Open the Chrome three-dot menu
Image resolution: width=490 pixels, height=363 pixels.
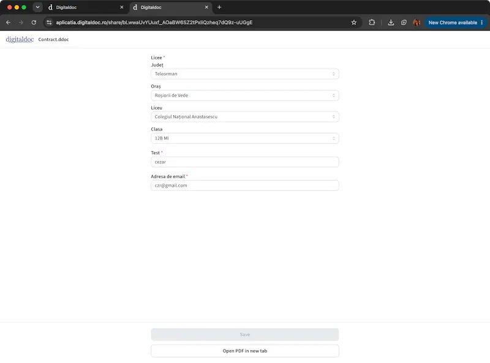[482, 23]
